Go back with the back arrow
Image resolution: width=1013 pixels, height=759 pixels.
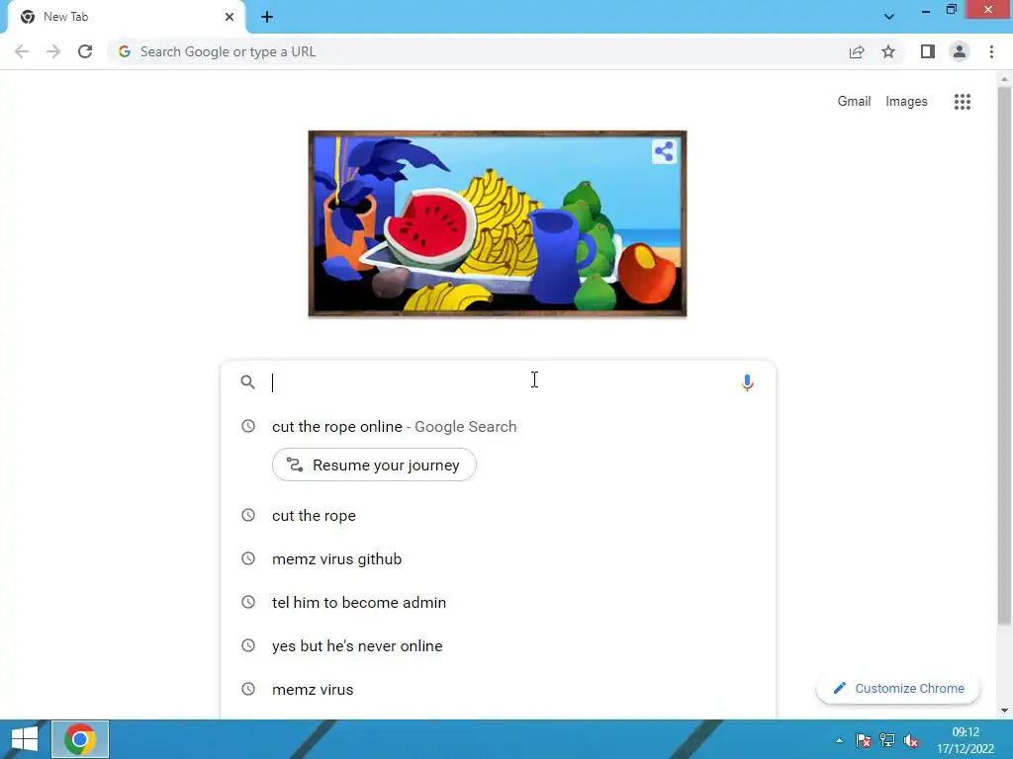pos(22,51)
